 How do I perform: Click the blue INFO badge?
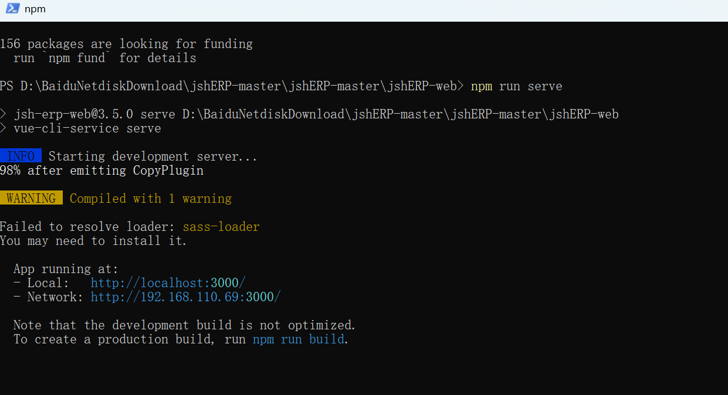point(21,156)
